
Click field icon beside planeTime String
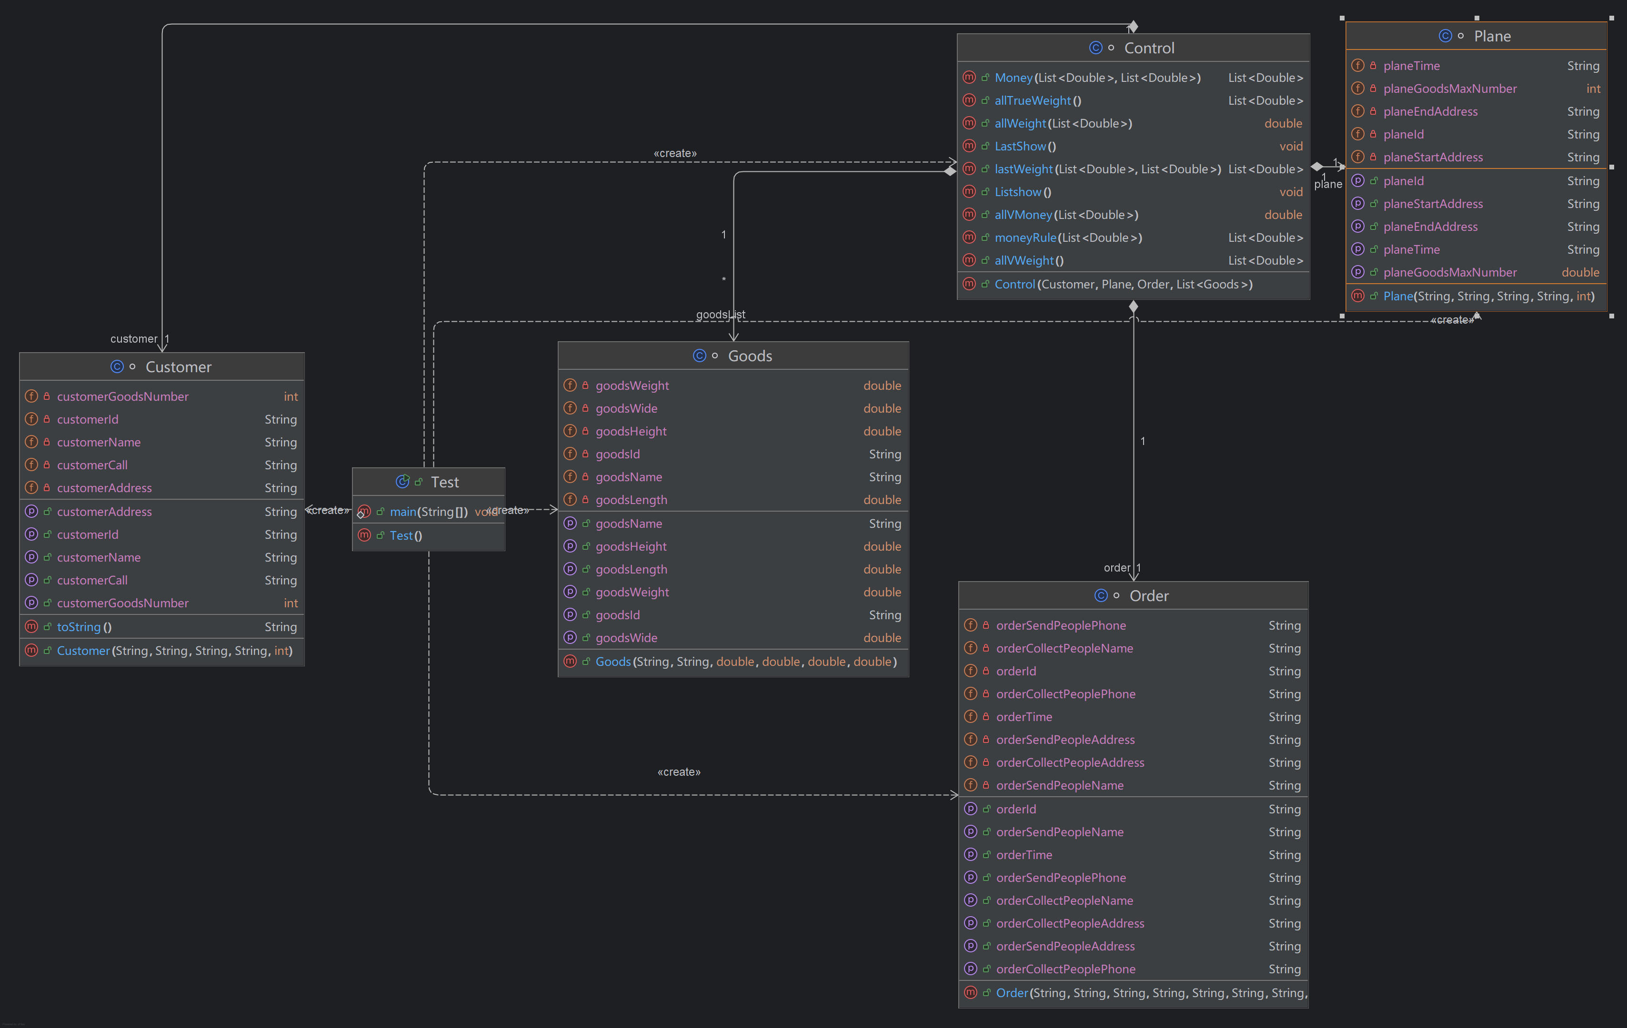tap(1357, 66)
